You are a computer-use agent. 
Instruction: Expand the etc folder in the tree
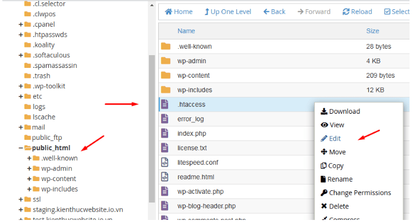(20, 97)
